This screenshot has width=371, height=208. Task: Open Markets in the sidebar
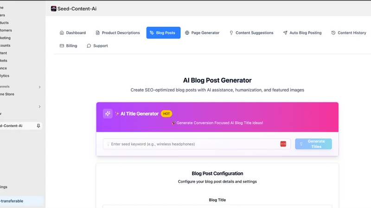pos(4,61)
